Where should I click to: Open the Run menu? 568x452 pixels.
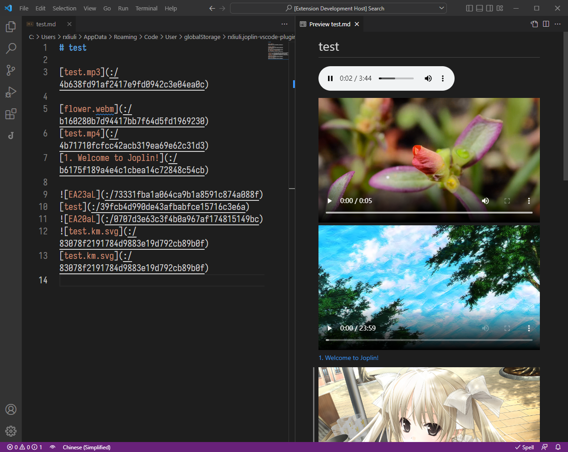[x=123, y=8]
